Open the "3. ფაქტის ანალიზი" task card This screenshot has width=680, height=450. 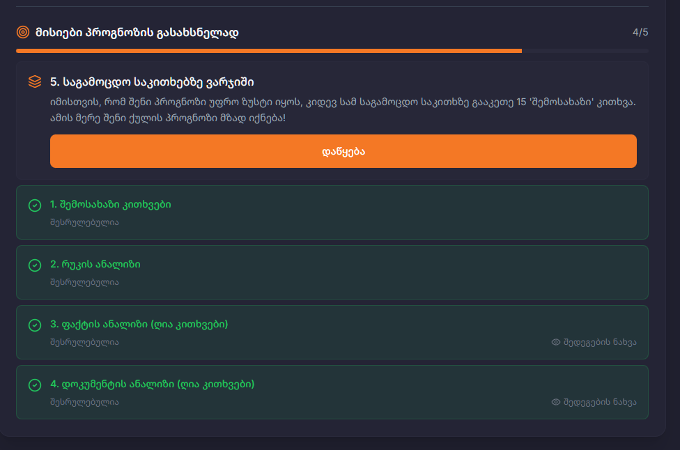[332, 332]
